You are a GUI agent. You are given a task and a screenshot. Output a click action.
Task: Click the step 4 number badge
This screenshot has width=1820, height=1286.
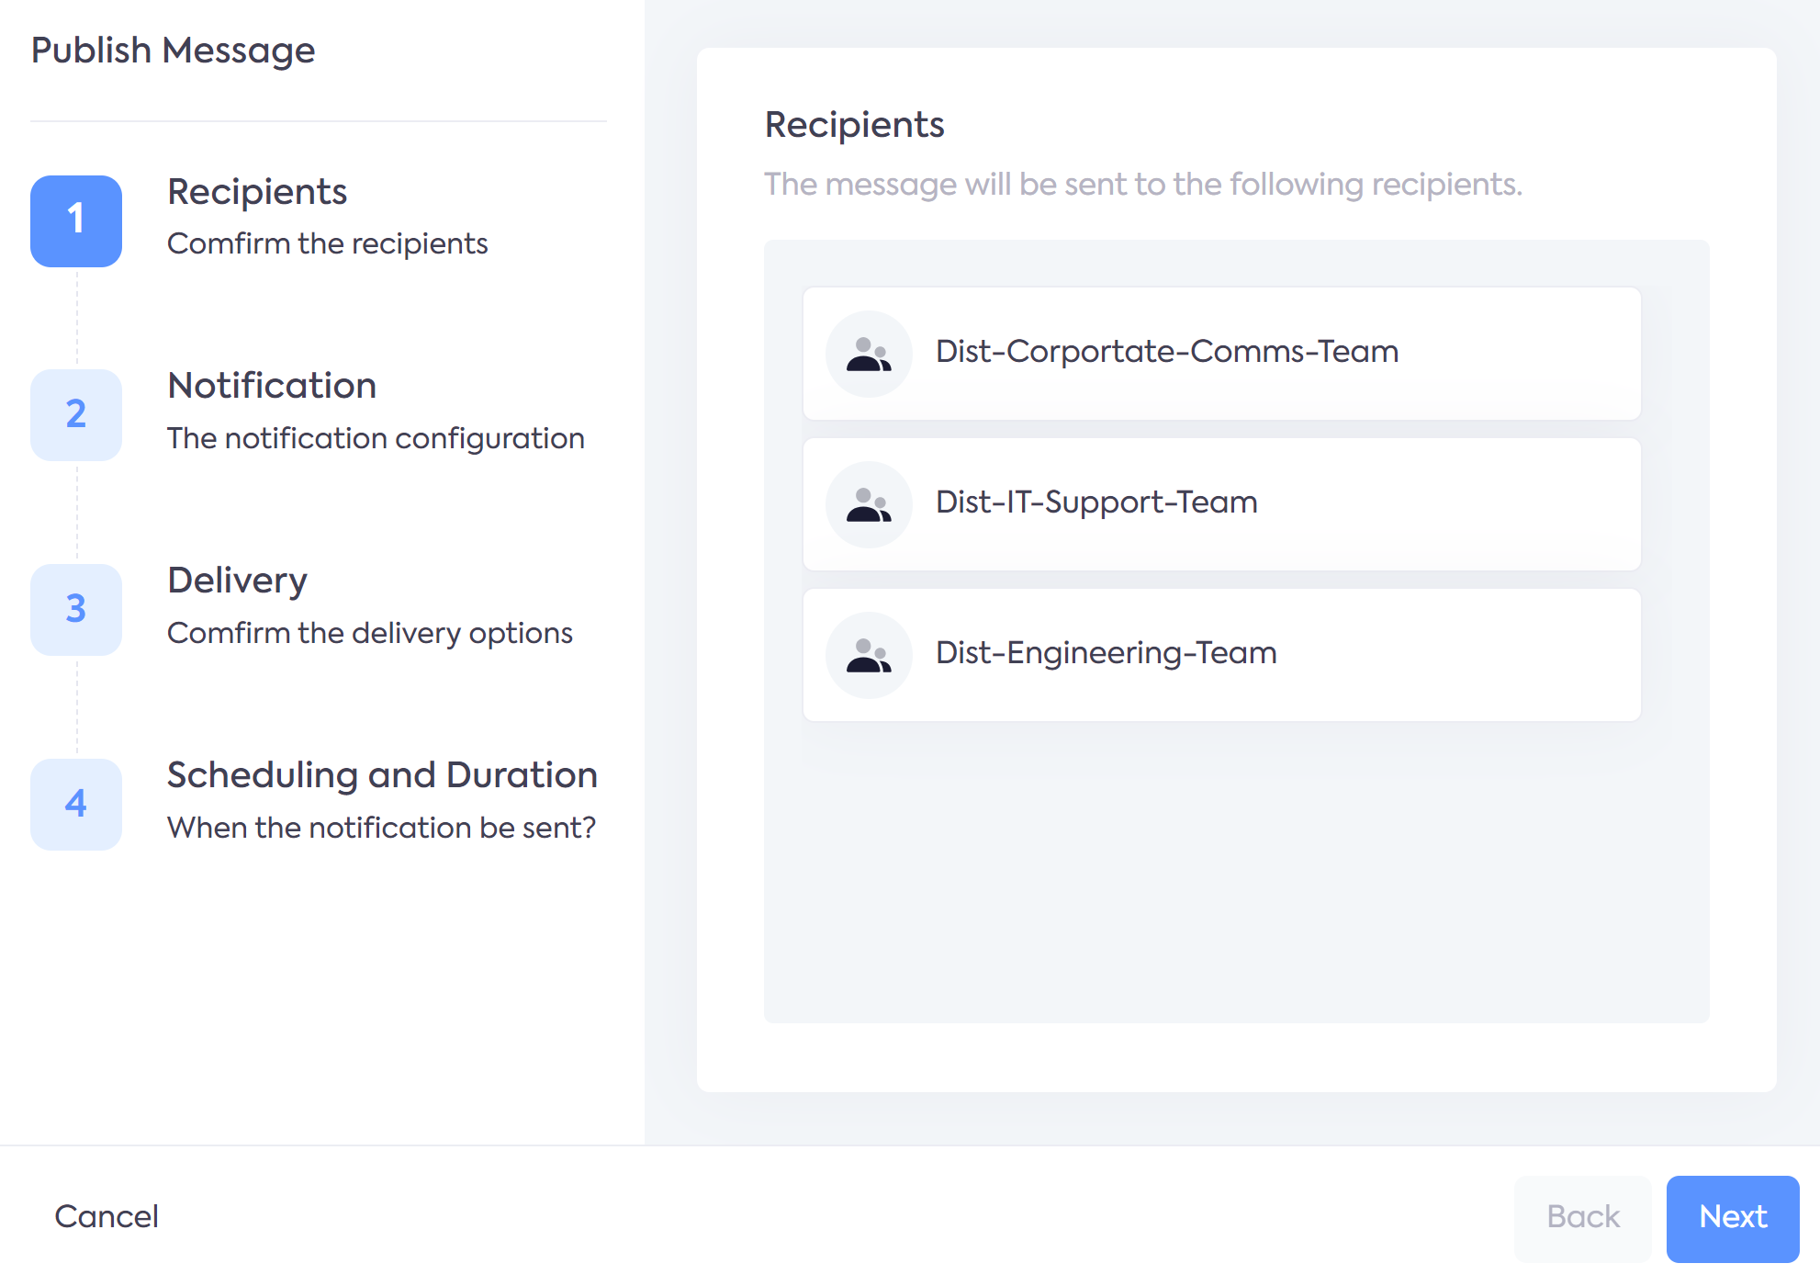76,804
